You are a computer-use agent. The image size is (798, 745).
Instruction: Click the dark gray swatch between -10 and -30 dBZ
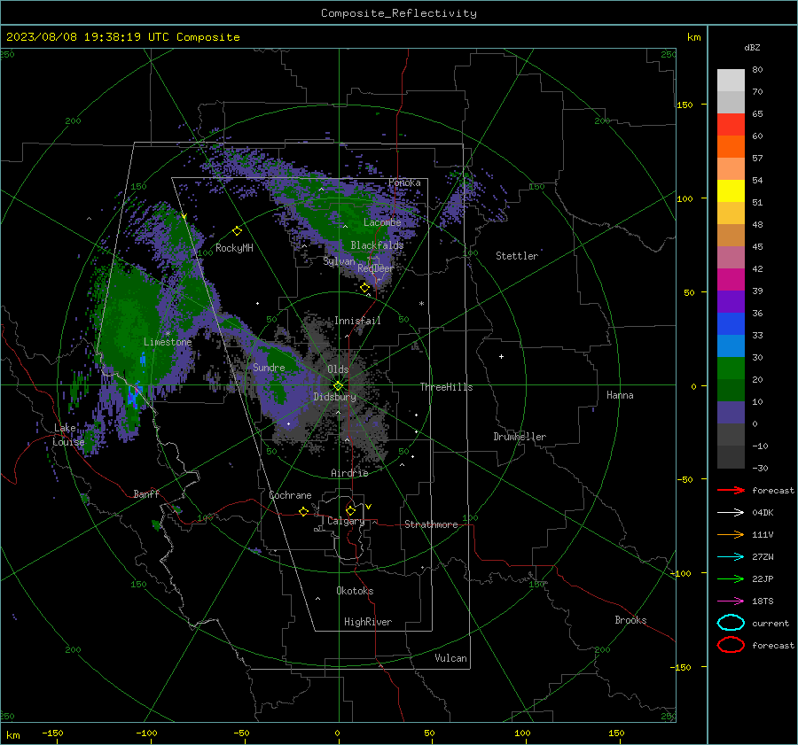coord(731,457)
